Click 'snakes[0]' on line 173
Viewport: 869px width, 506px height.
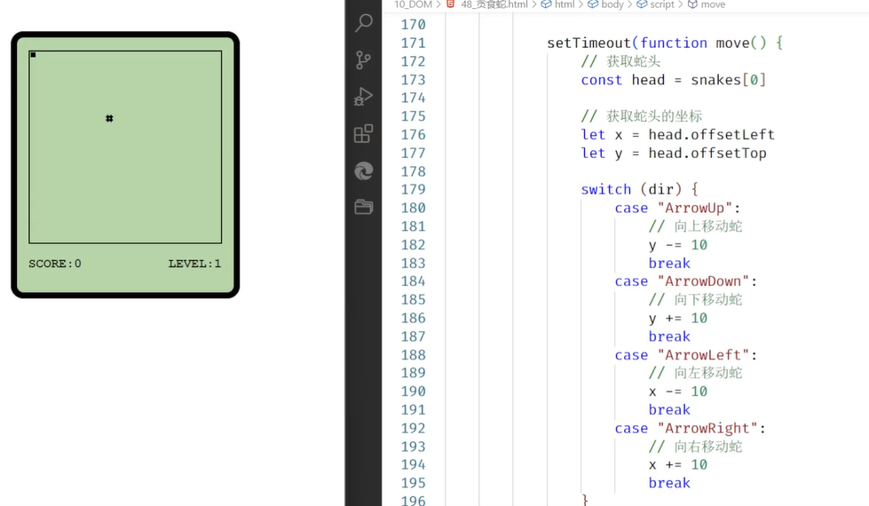[x=728, y=80]
